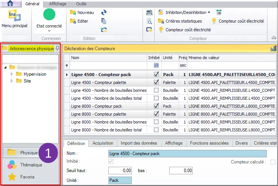
Task: Sort by Mnemo de valeur column header
Action: tap(232, 58)
